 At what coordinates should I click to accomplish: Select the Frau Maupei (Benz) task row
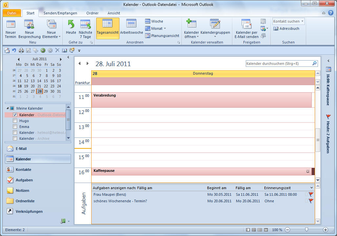203,194
